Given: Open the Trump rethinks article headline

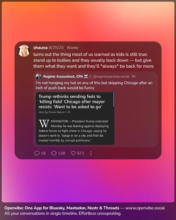Looking at the screenshot, I should (x=72, y=101).
